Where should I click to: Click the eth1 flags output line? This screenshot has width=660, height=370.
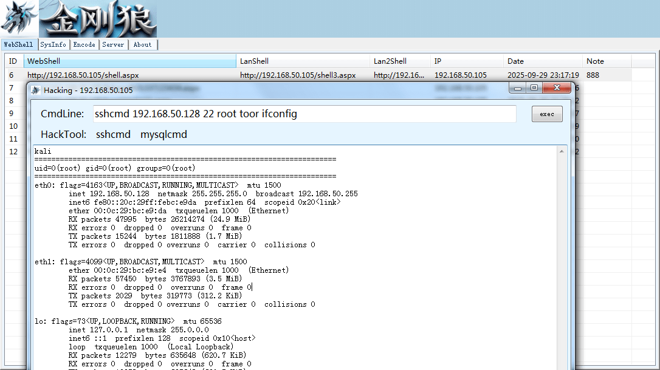(x=140, y=261)
